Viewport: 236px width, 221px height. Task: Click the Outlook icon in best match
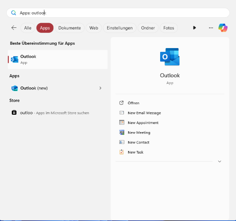[x=14, y=59]
